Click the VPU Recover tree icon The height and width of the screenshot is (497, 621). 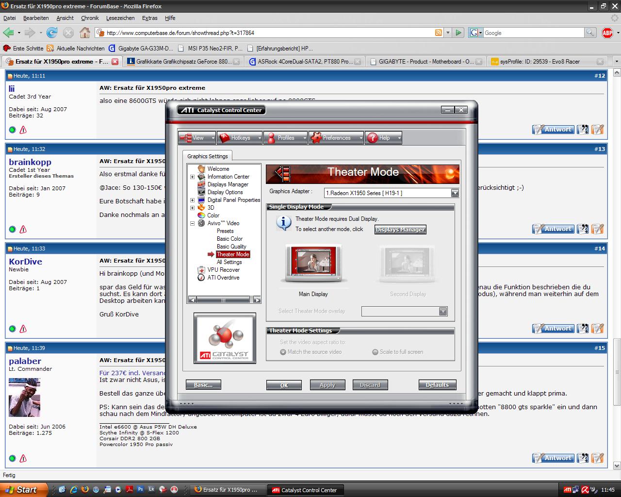[x=201, y=270]
